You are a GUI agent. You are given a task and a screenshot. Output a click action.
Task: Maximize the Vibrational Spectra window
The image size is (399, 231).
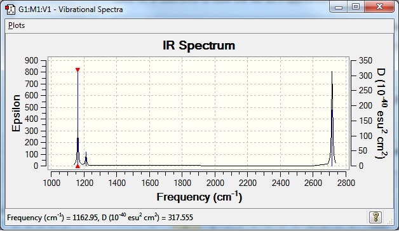356,7
